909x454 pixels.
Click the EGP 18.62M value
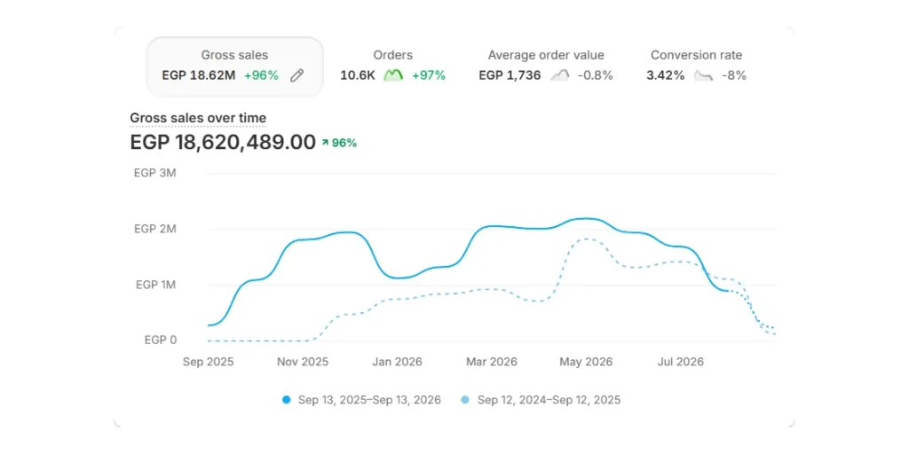click(199, 75)
